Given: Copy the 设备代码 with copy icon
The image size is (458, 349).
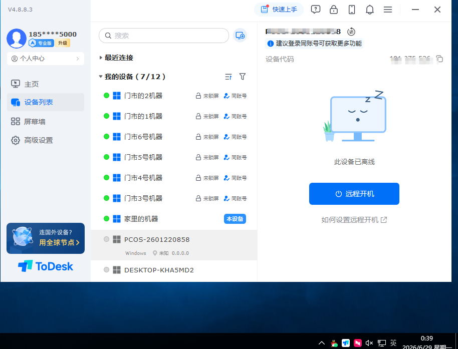Looking at the screenshot, I should click(x=439, y=59).
